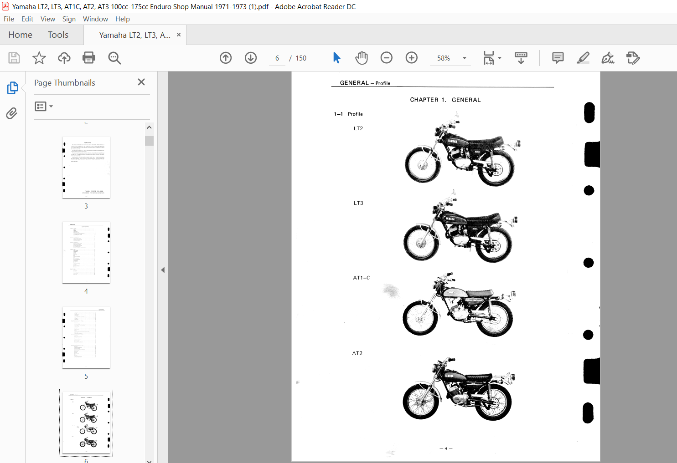Switch to the Home tab
677x463 pixels.
coord(21,35)
